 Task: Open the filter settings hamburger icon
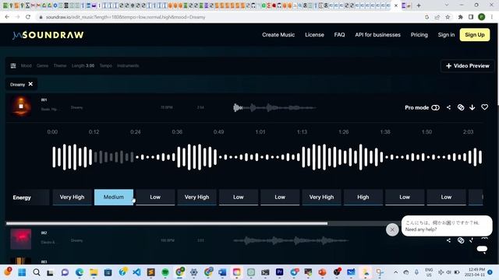coord(13,65)
